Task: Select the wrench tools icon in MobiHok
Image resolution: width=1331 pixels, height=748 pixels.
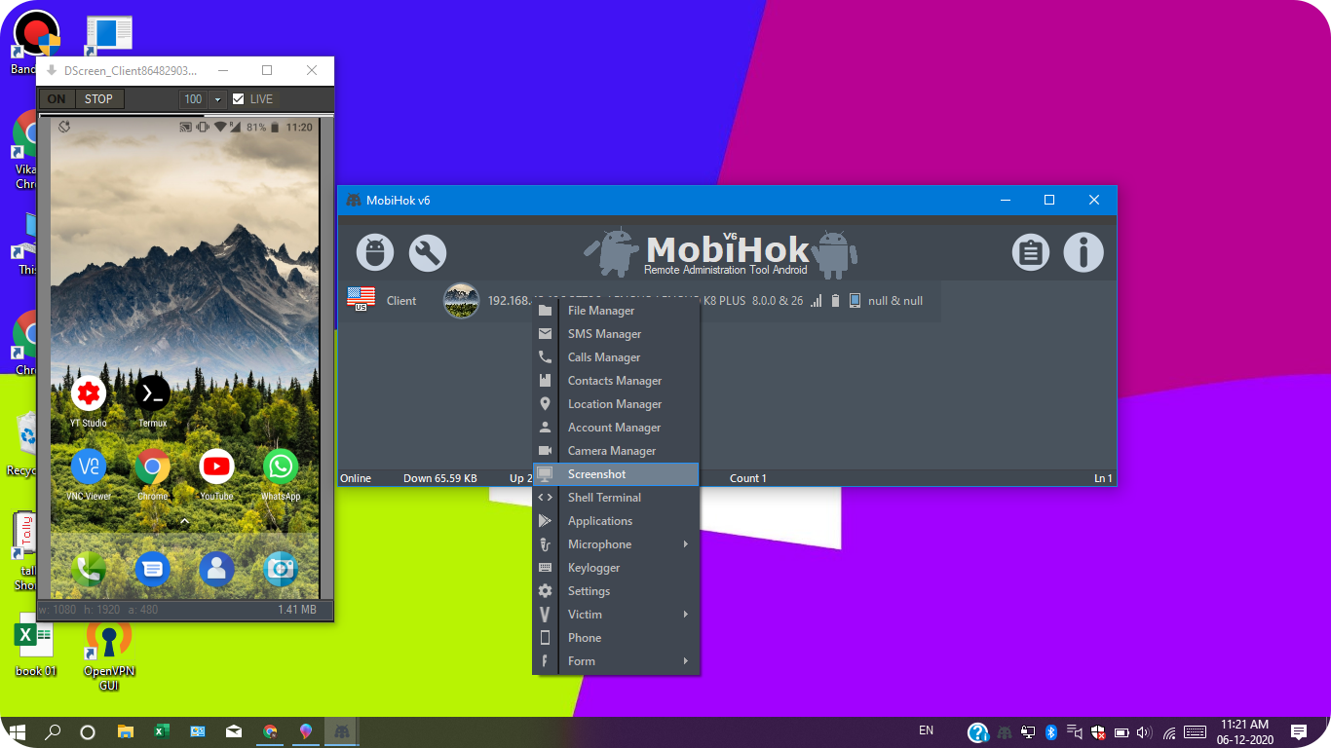Action: [427, 252]
